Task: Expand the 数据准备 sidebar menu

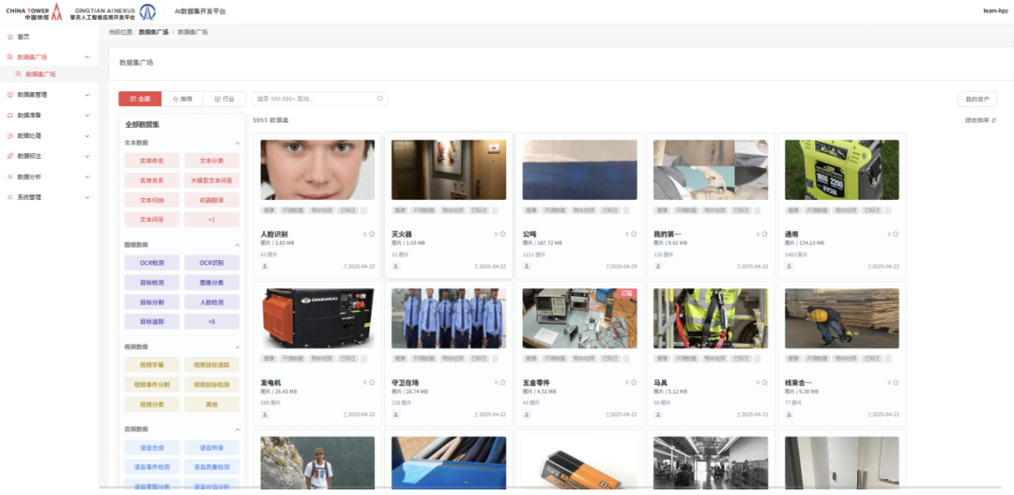Action: click(87, 116)
